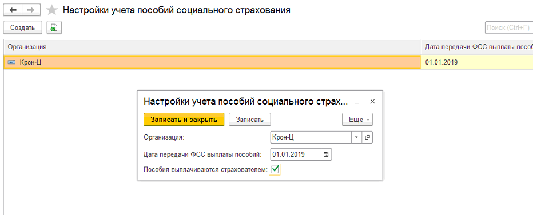Create new record by copying icon

click(x=54, y=27)
